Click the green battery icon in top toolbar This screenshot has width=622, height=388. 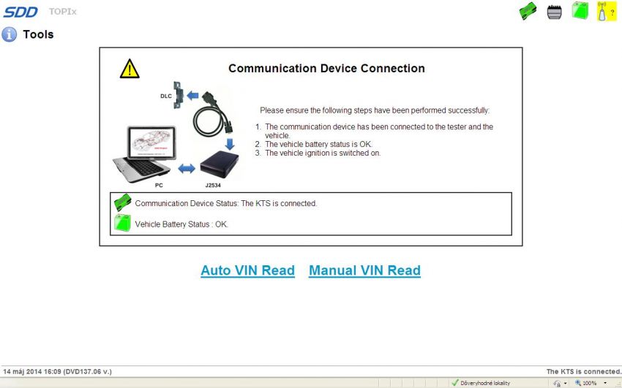580,11
